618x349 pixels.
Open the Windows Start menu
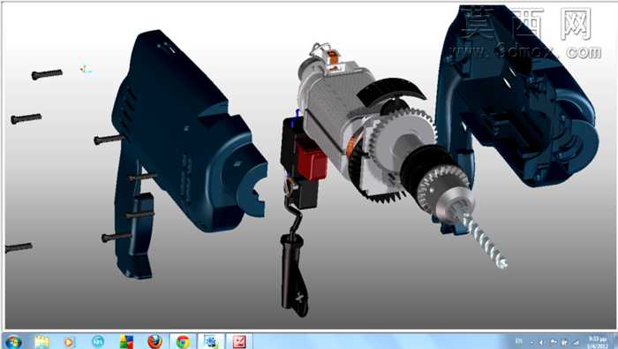[13, 342]
